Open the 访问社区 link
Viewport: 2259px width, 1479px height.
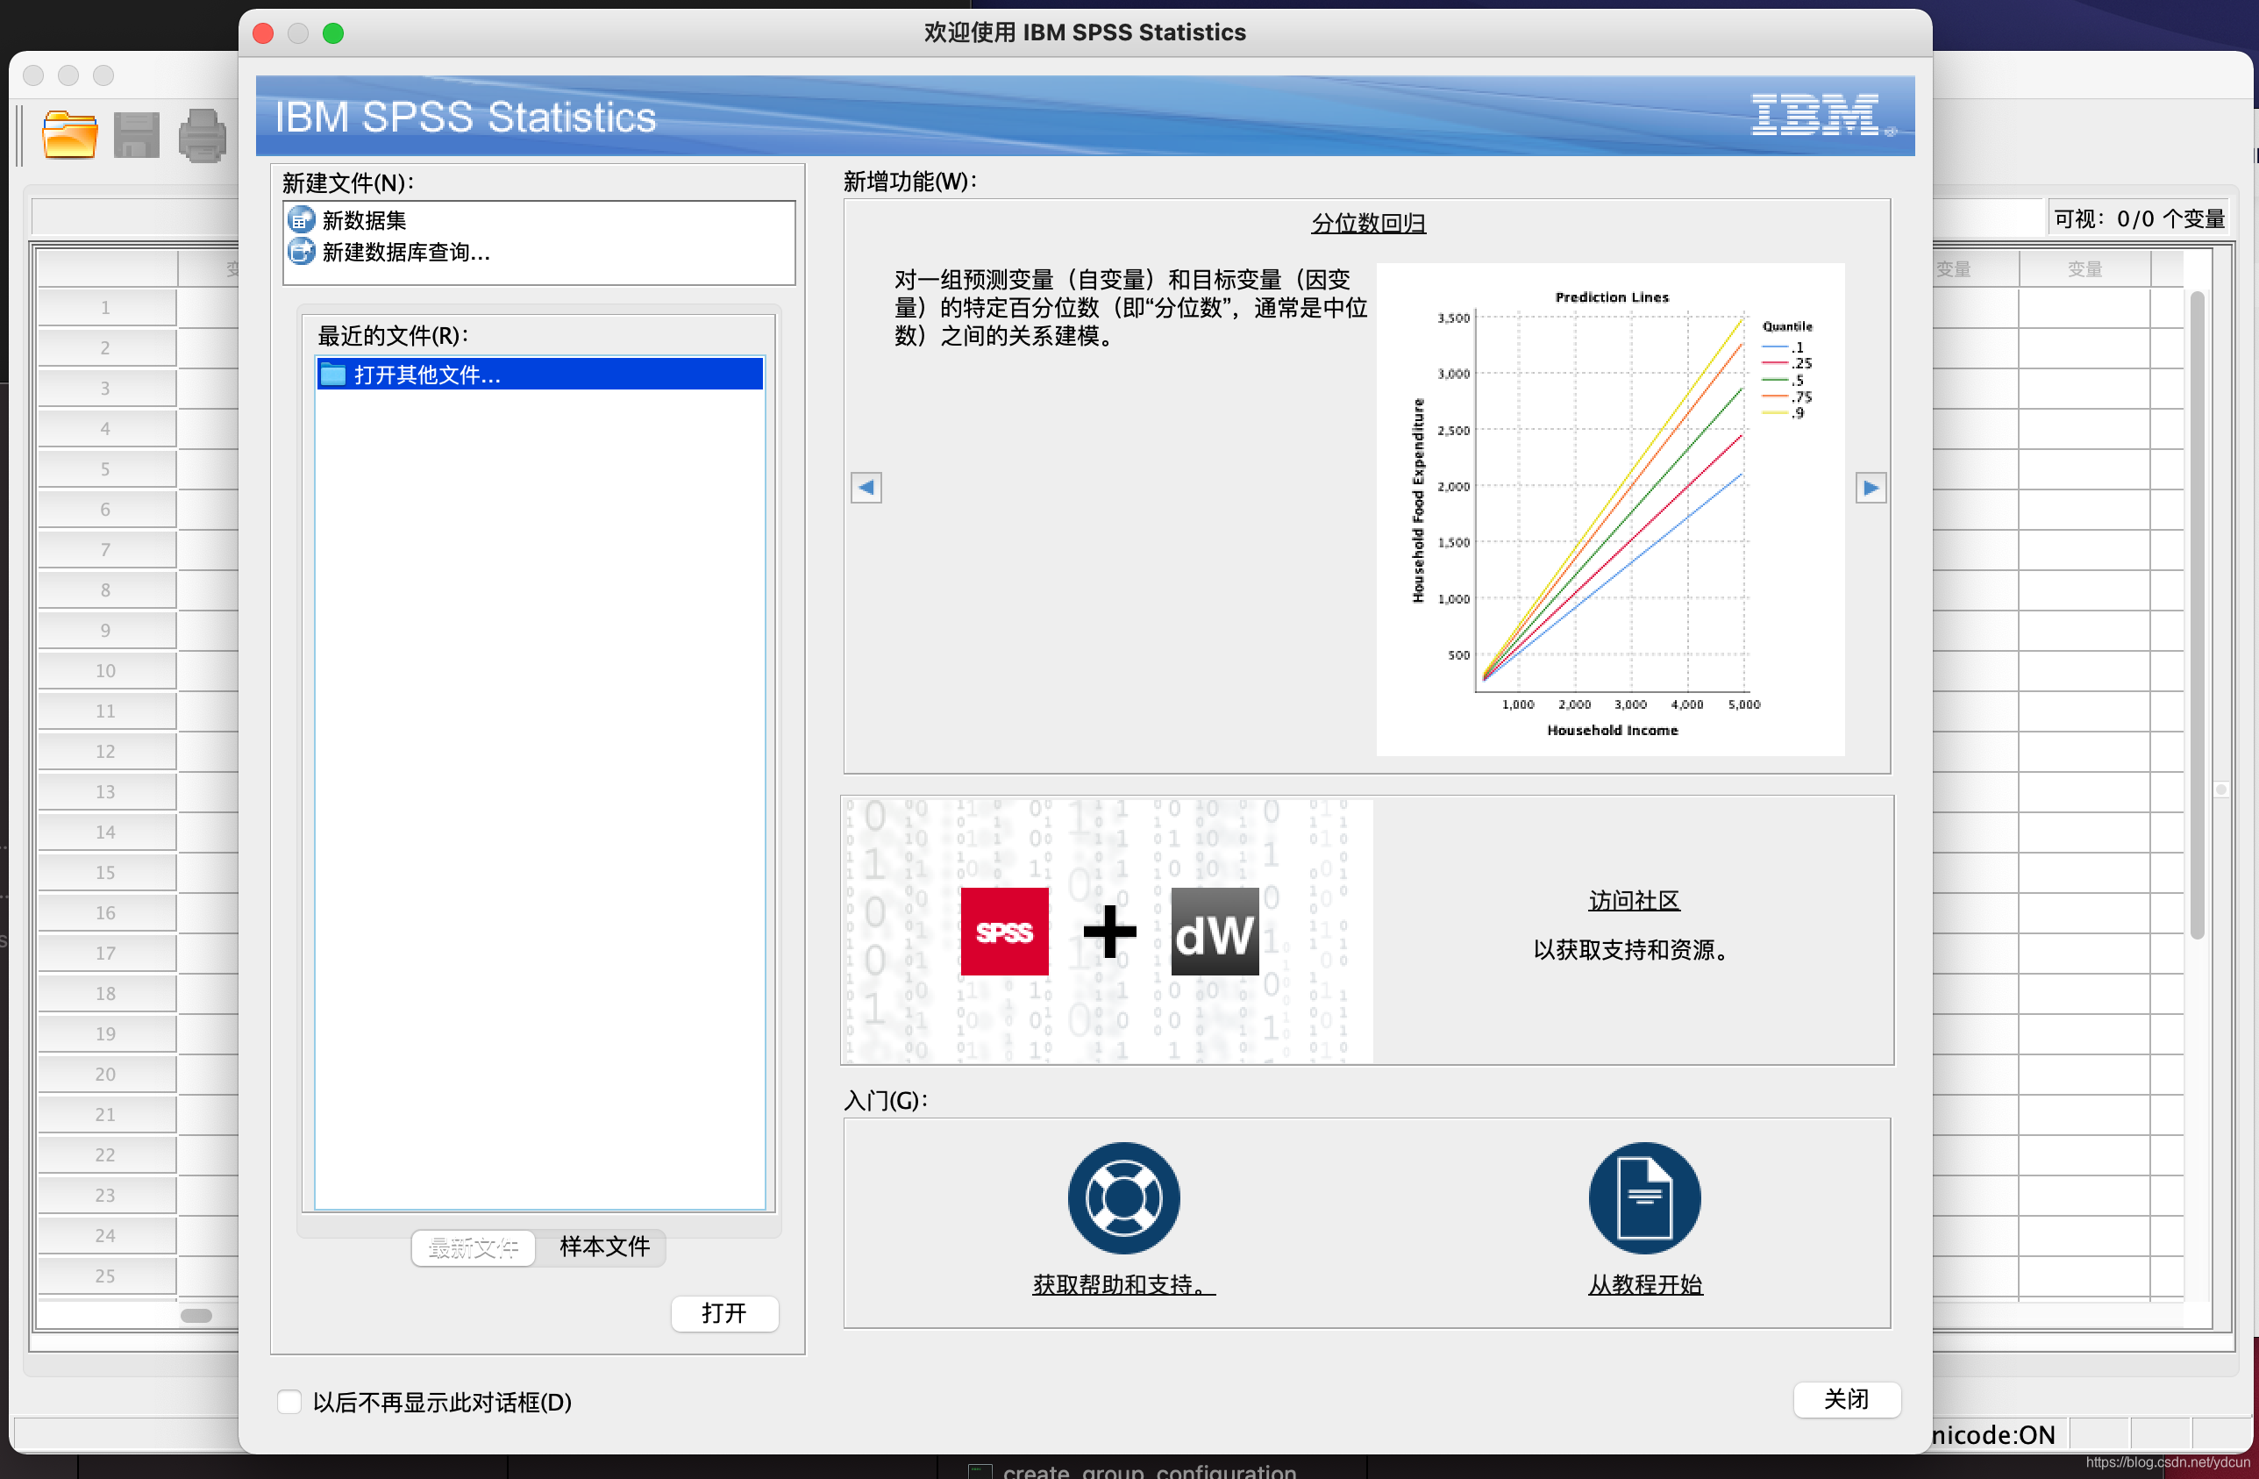coord(1634,900)
